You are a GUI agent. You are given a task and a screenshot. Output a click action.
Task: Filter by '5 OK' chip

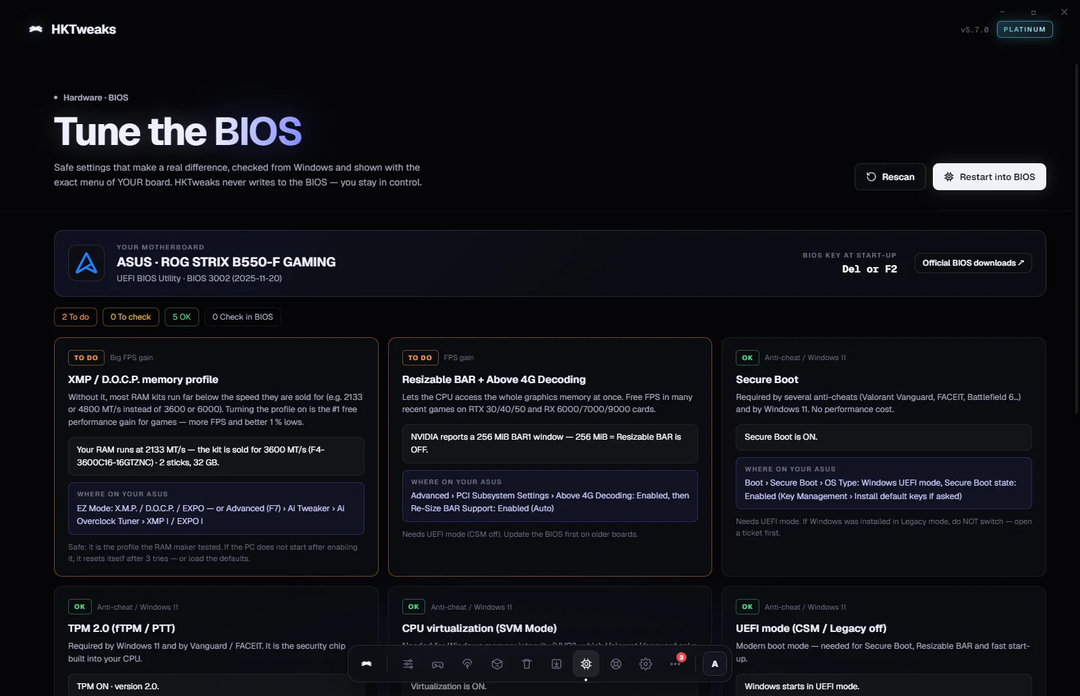(x=182, y=317)
